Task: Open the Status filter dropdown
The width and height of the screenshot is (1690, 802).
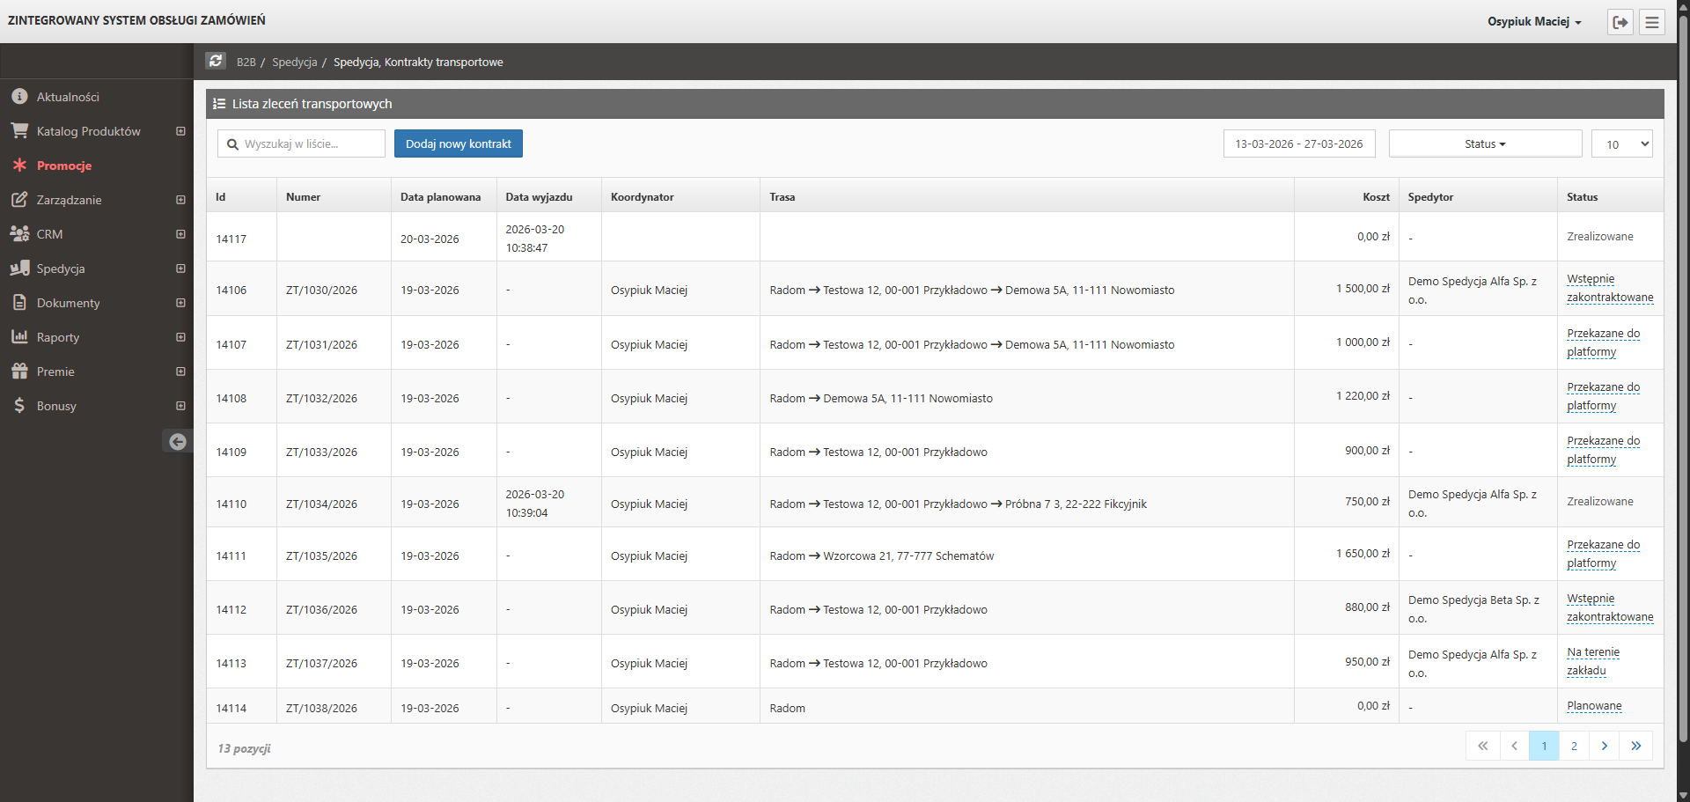Action: tap(1485, 143)
